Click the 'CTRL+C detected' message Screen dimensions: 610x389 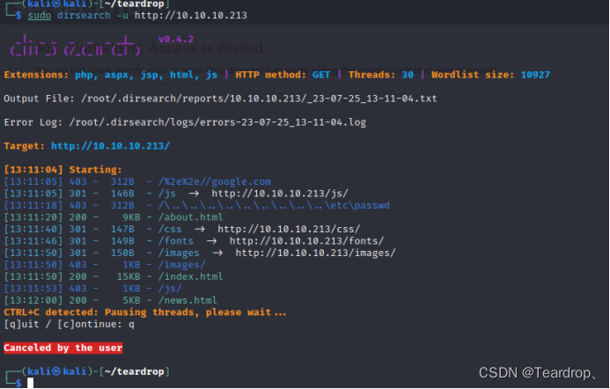pyautogui.click(x=145, y=312)
